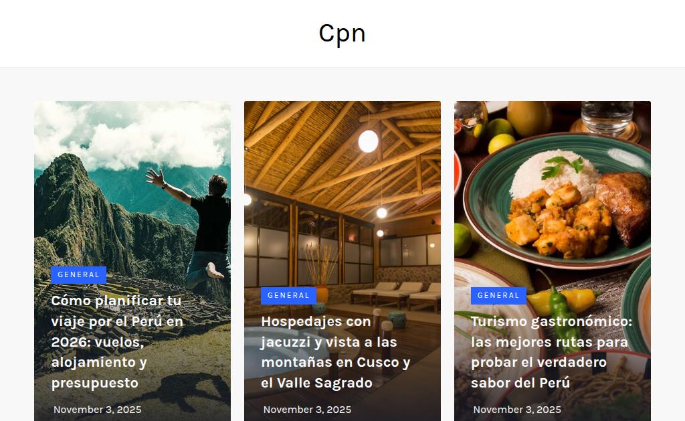The height and width of the screenshot is (421, 685).
Task: Open article 'Turismo gastronómico: las mejores rutas'
Action: (551, 352)
